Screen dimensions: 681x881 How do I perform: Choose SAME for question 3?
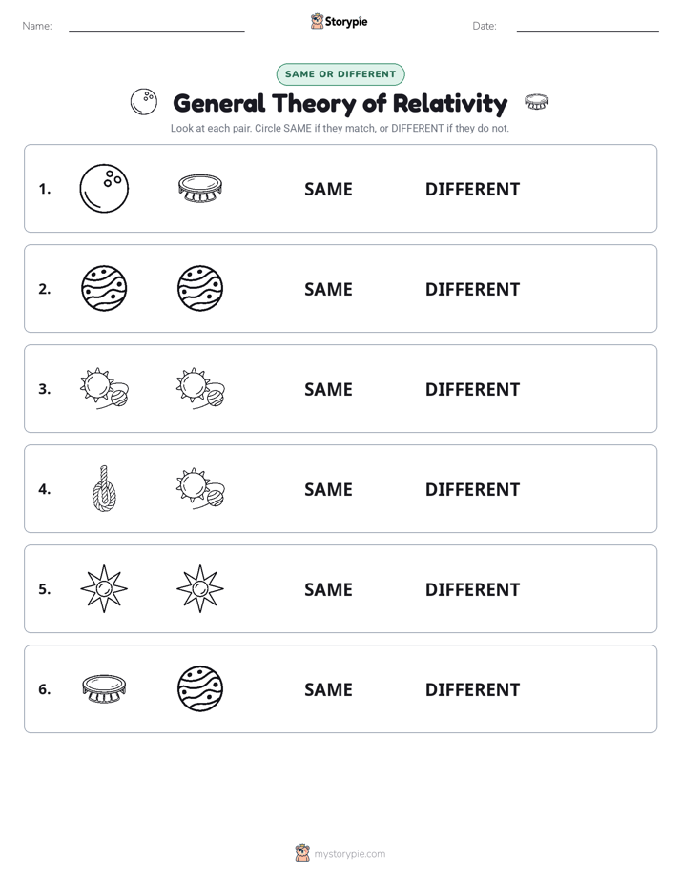coord(328,389)
